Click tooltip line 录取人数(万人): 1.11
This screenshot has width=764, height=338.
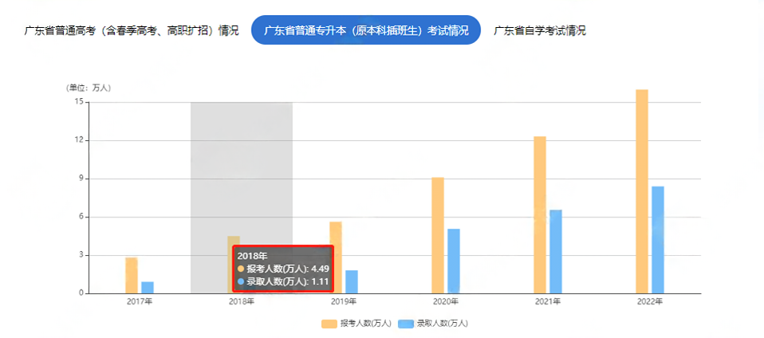pyautogui.click(x=283, y=281)
